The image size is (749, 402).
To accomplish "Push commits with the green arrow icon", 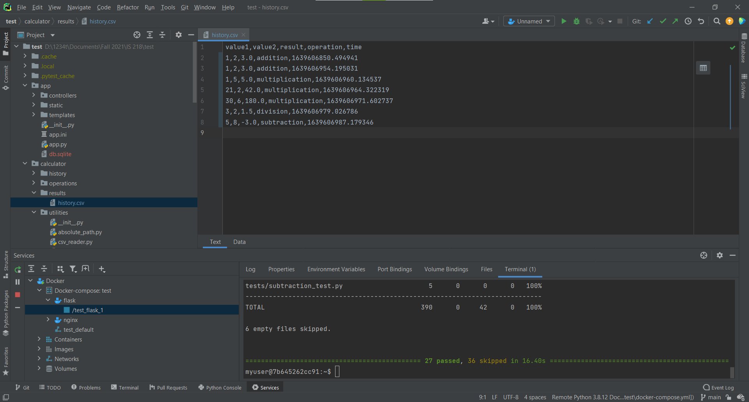I will point(675,21).
